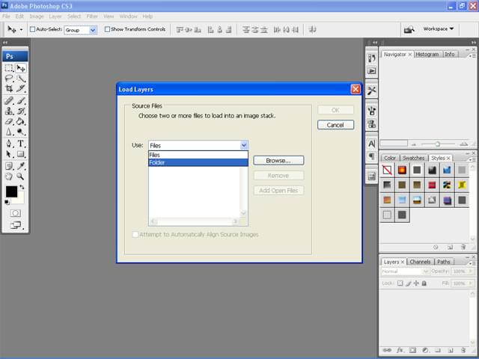Select the Healing Brush tool
This screenshot has height=359, width=479.
tap(9, 100)
